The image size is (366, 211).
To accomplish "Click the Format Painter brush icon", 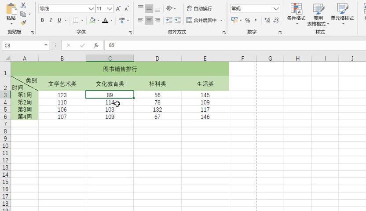I will (23, 22).
